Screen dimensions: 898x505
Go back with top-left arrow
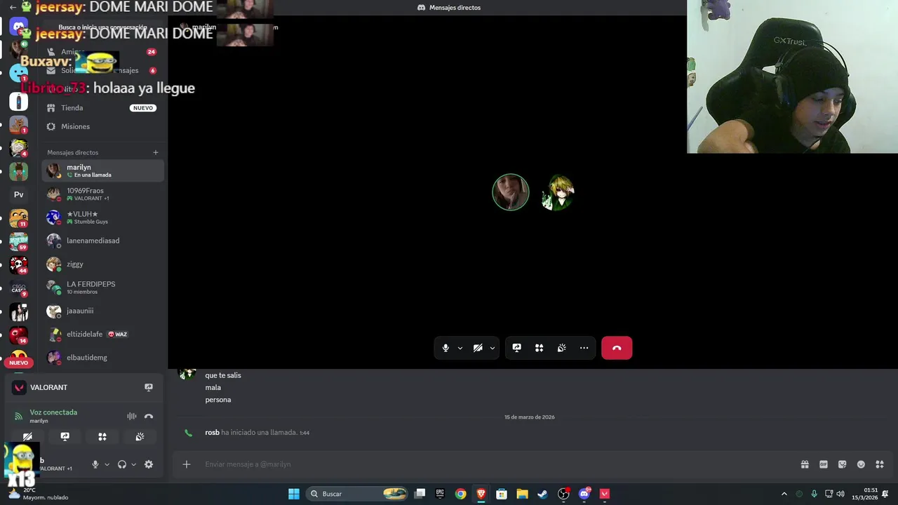(13, 7)
